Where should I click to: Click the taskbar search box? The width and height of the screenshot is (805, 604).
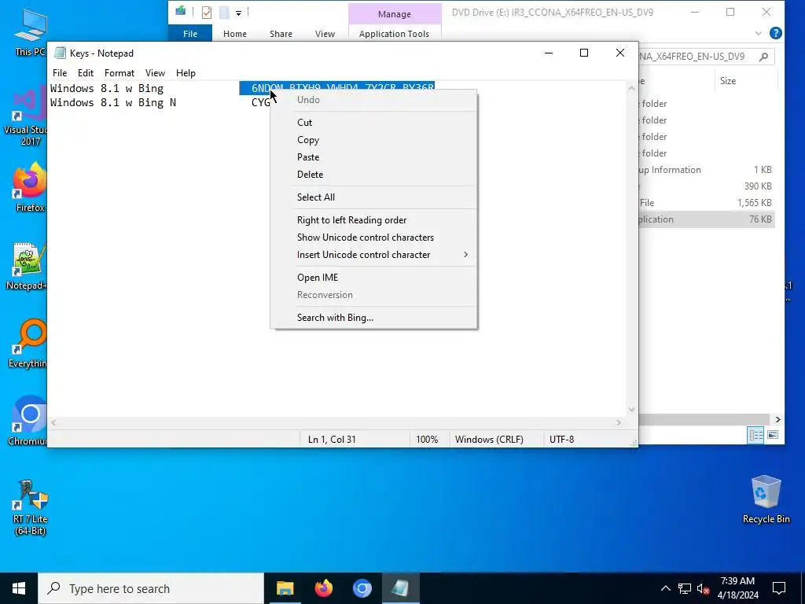click(151, 588)
